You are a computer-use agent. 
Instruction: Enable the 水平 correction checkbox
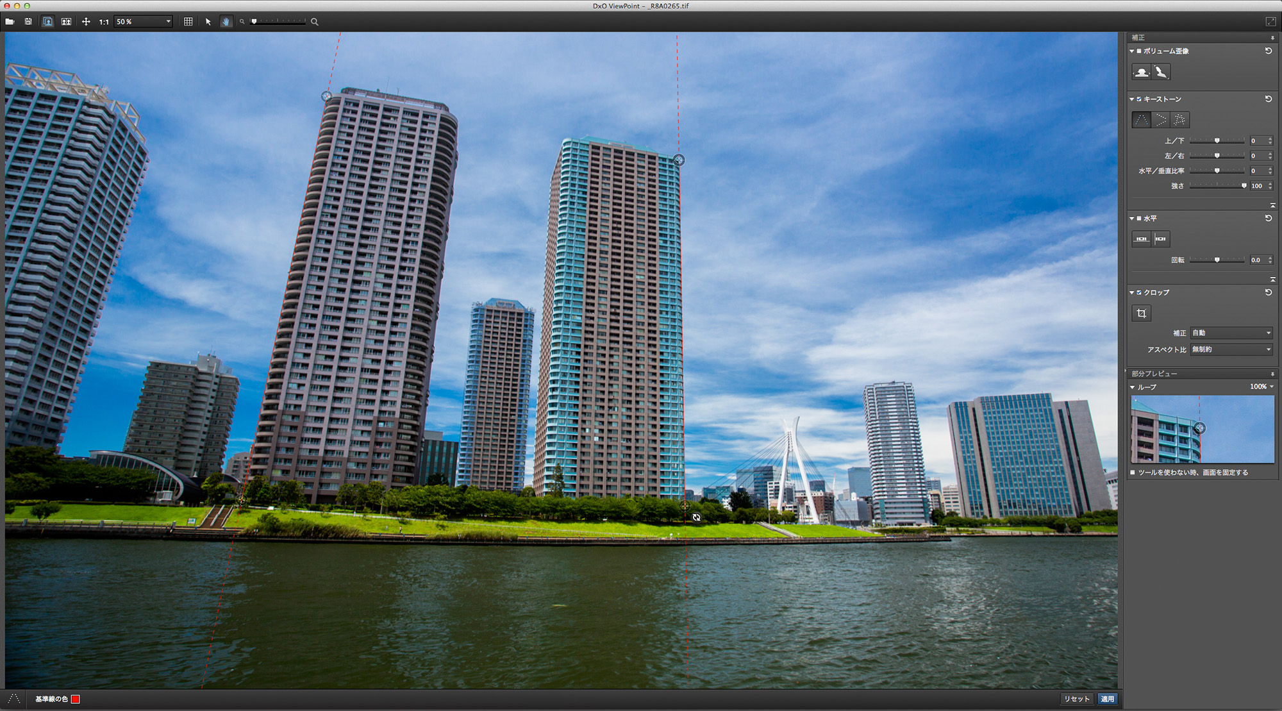1139,219
